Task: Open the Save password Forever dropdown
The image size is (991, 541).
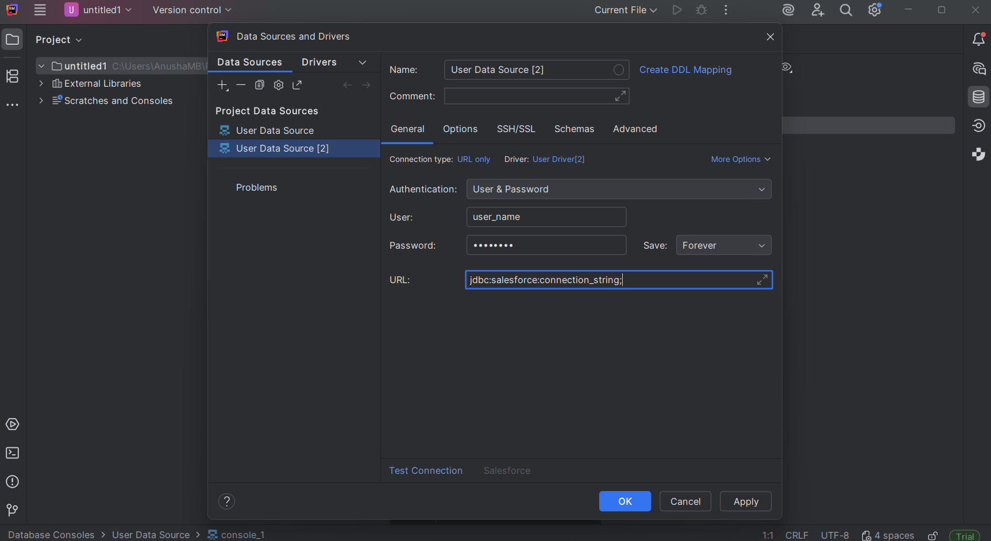Action: click(x=723, y=245)
